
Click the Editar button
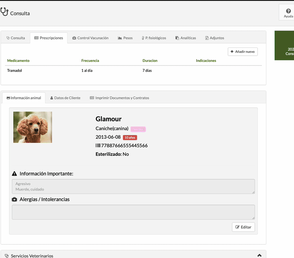tap(243, 227)
